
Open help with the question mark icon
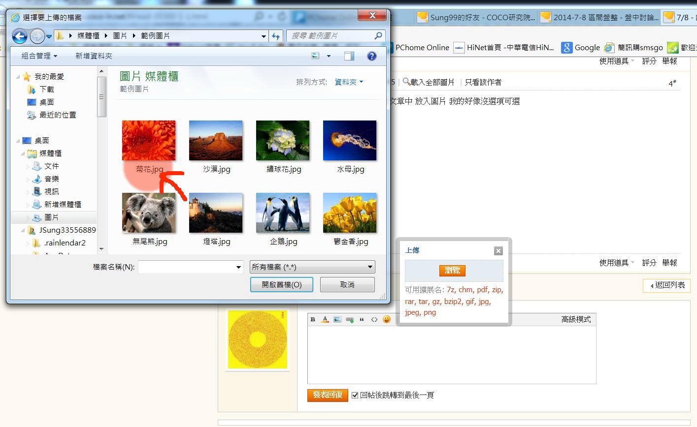pyautogui.click(x=372, y=56)
